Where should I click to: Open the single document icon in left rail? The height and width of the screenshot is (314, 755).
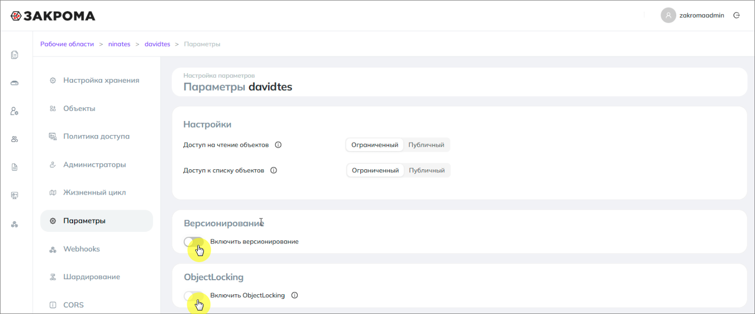click(x=15, y=167)
